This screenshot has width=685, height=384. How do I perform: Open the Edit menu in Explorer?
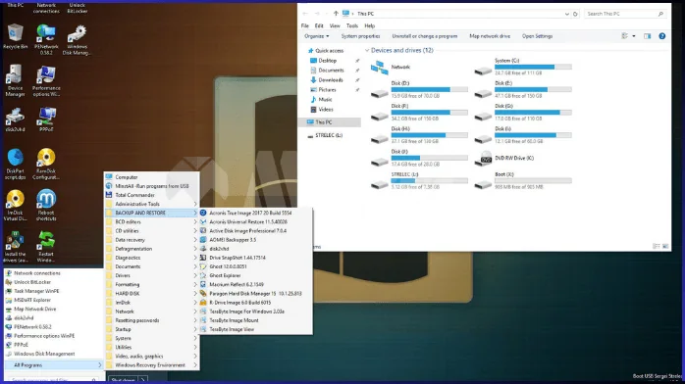point(319,25)
